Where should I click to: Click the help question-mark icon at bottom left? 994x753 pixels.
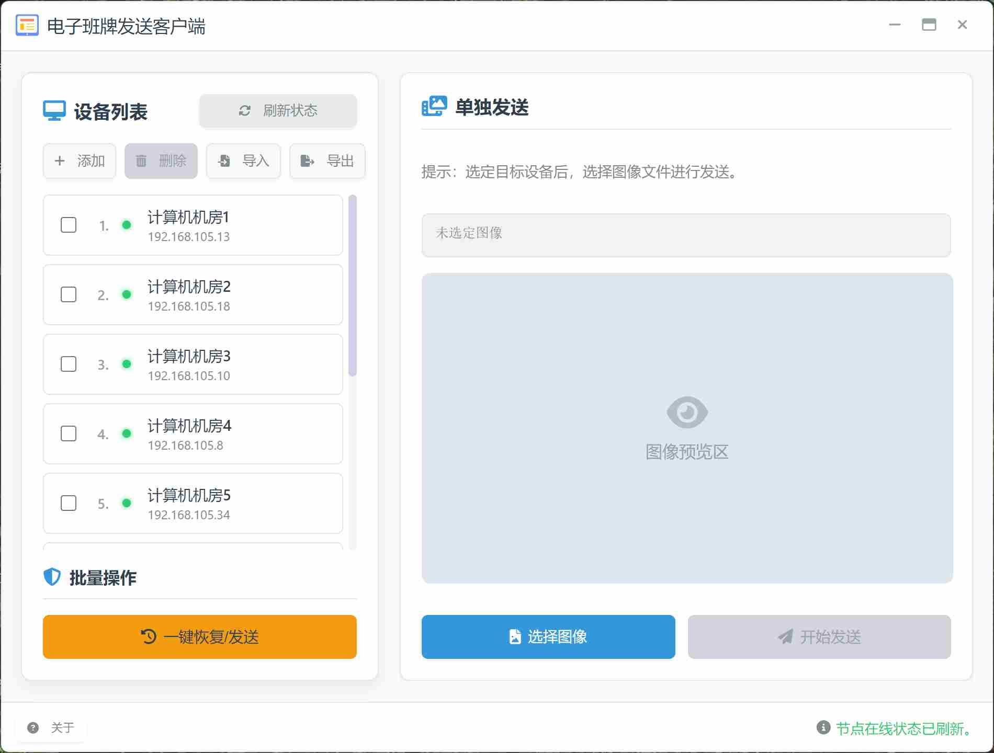point(33,727)
